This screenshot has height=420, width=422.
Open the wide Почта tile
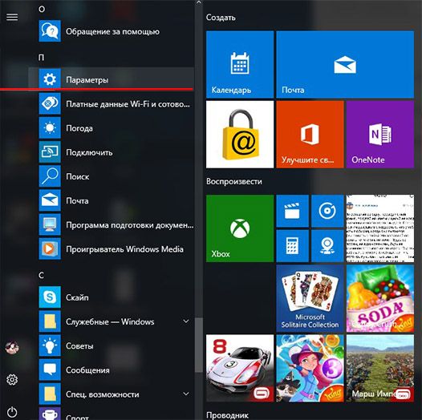[x=345, y=65]
